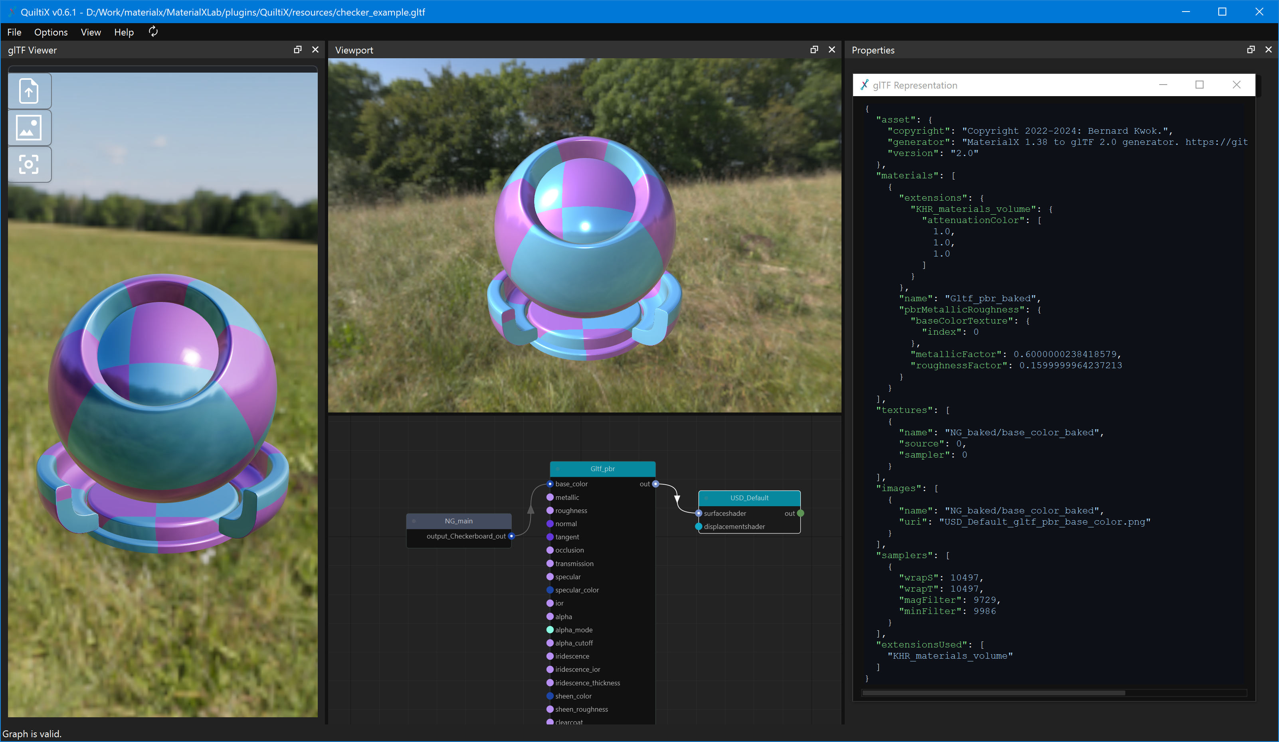Image resolution: width=1279 pixels, height=742 pixels.
Task: Click the "magFilter": 9729 line
Action: coord(950,600)
